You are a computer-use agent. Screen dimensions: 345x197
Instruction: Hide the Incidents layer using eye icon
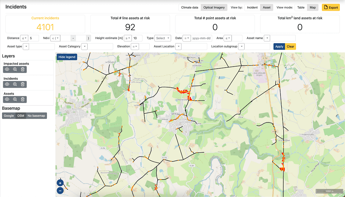[7, 84]
